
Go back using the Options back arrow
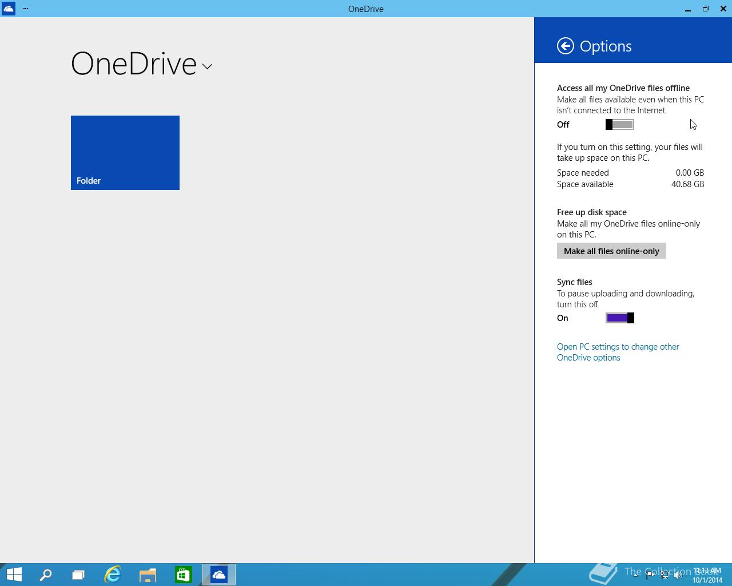coord(565,46)
